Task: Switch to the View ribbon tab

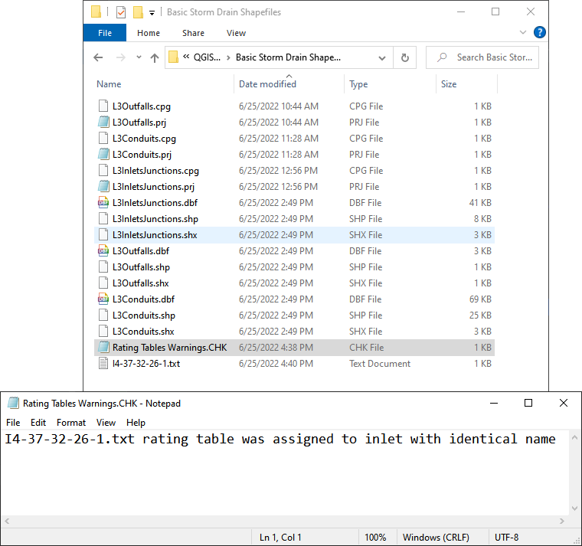Action: pos(236,33)
